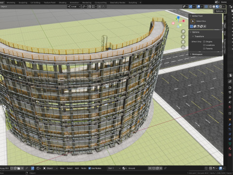Switch to solid viewport shading

(x=214, y=7)
